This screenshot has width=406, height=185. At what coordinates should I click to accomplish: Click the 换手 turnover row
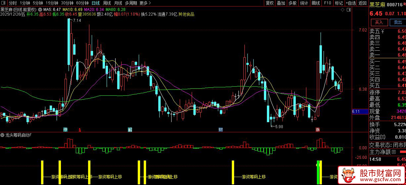(387, 124)
